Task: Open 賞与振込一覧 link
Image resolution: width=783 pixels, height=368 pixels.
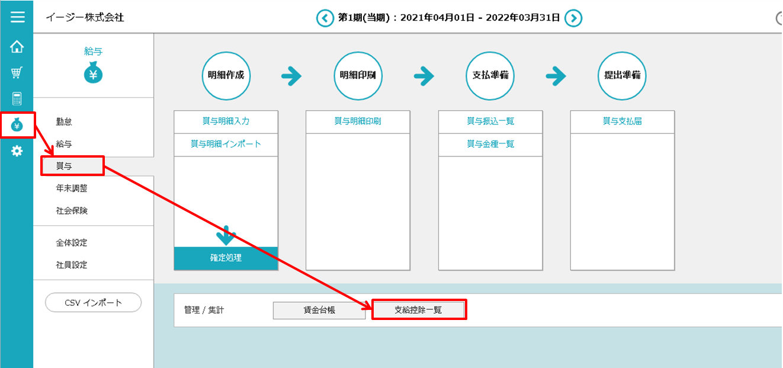Action: click(x=490, y=121)
